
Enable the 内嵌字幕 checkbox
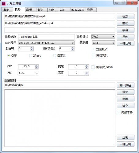(x=118, y=112)
